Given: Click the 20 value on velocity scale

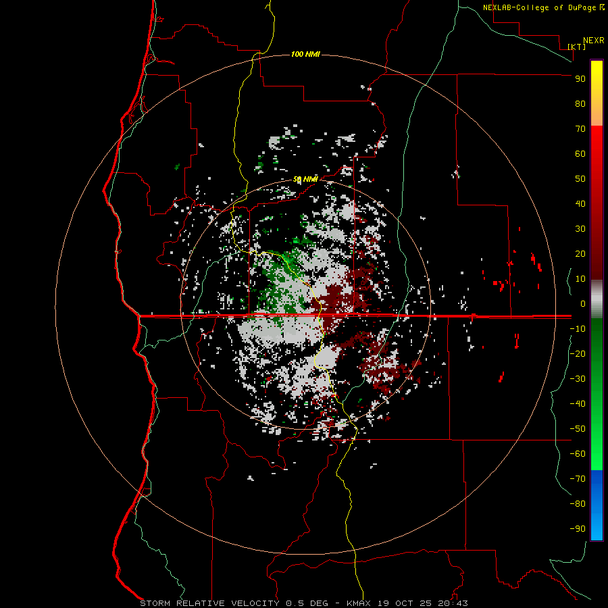Looking at the screenshot, I should click(580, 254).
